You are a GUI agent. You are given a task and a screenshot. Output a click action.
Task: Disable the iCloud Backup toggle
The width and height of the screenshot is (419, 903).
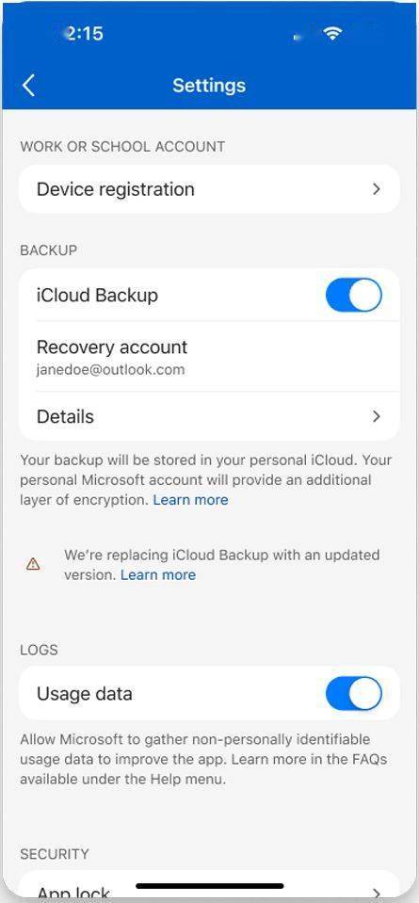click(x=353, y=295)
